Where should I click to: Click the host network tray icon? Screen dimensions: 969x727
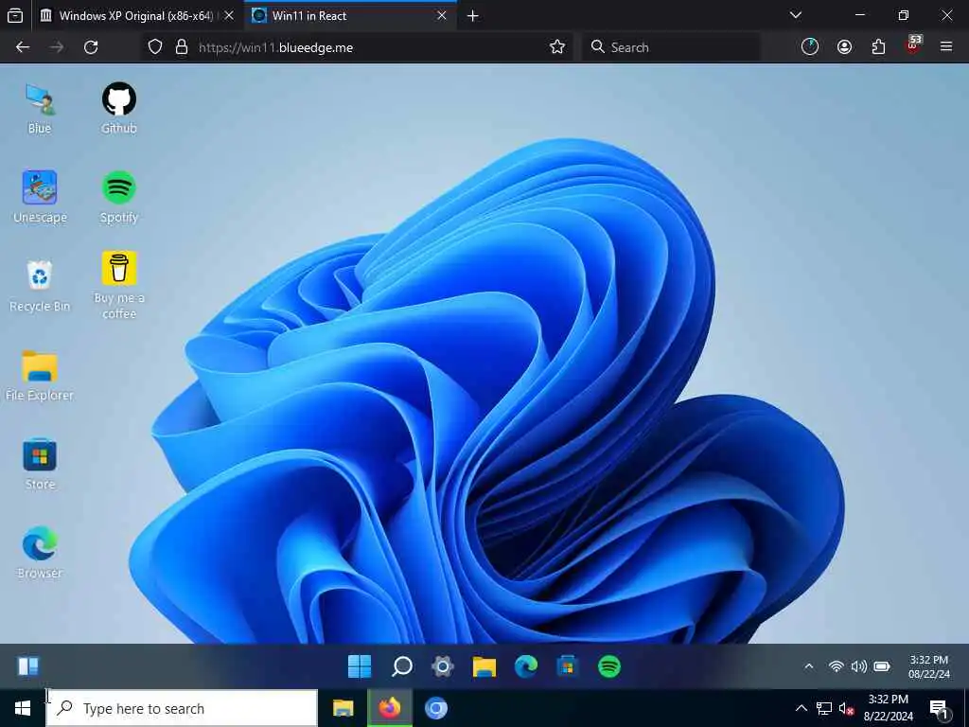[824, 708]
